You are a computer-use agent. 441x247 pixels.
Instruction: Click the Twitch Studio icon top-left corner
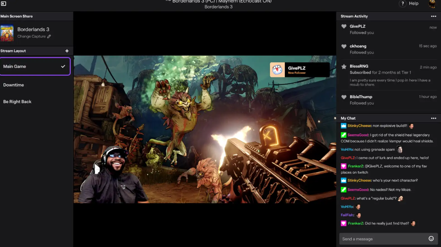pyautogui.click(x=4, y=4)
